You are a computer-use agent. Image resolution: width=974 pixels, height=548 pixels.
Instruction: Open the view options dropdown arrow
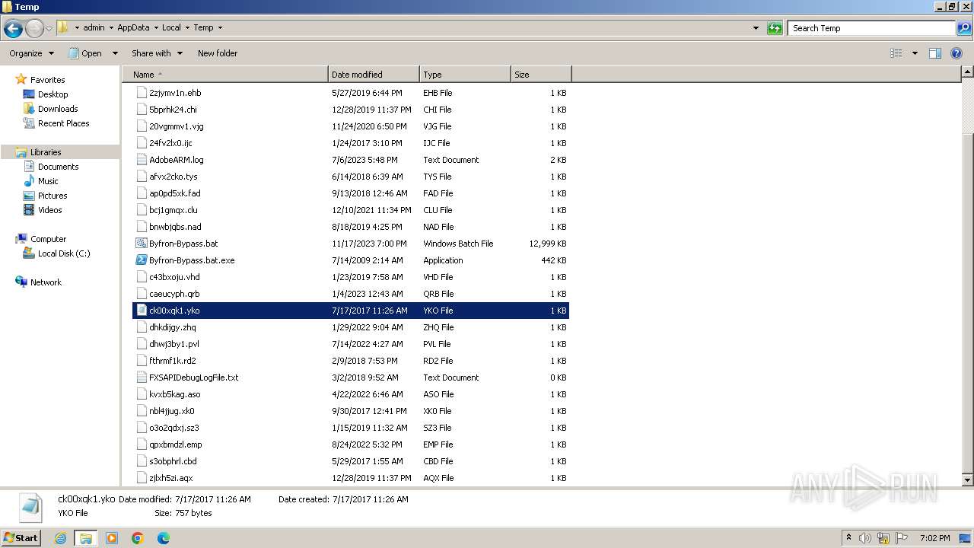click(915, 53)
